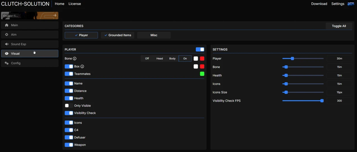Click the info icon next to Box
This screenshot has height=152, width=357.
(x=82, y=66)
